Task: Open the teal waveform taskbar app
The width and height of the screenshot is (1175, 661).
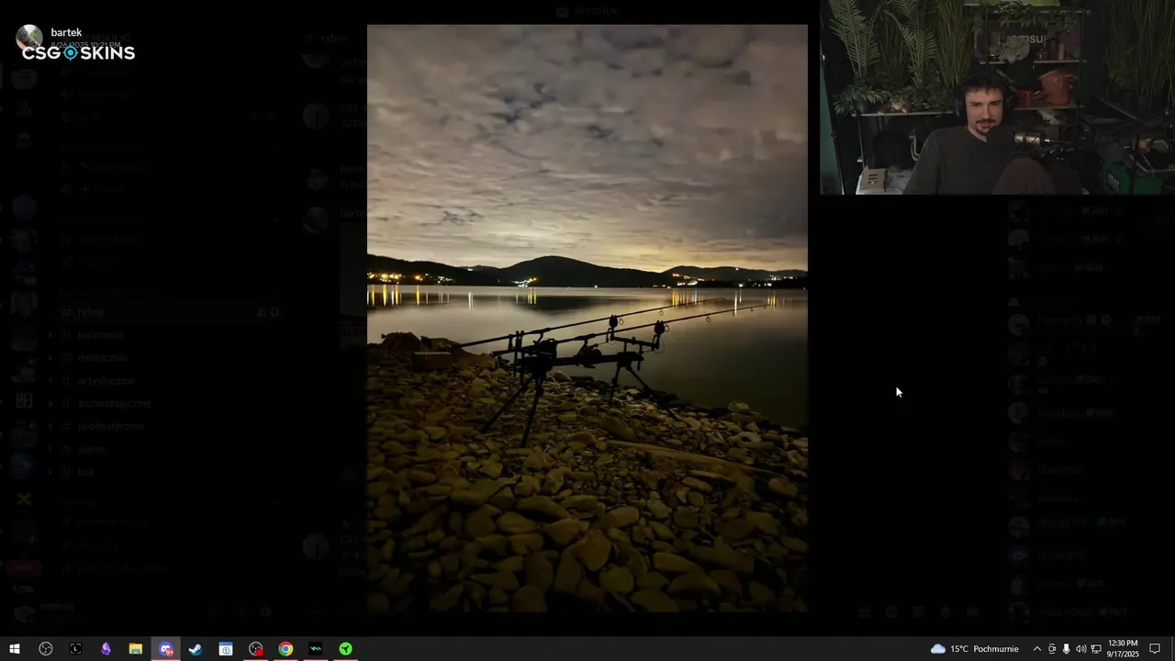Action: [316, 649]
